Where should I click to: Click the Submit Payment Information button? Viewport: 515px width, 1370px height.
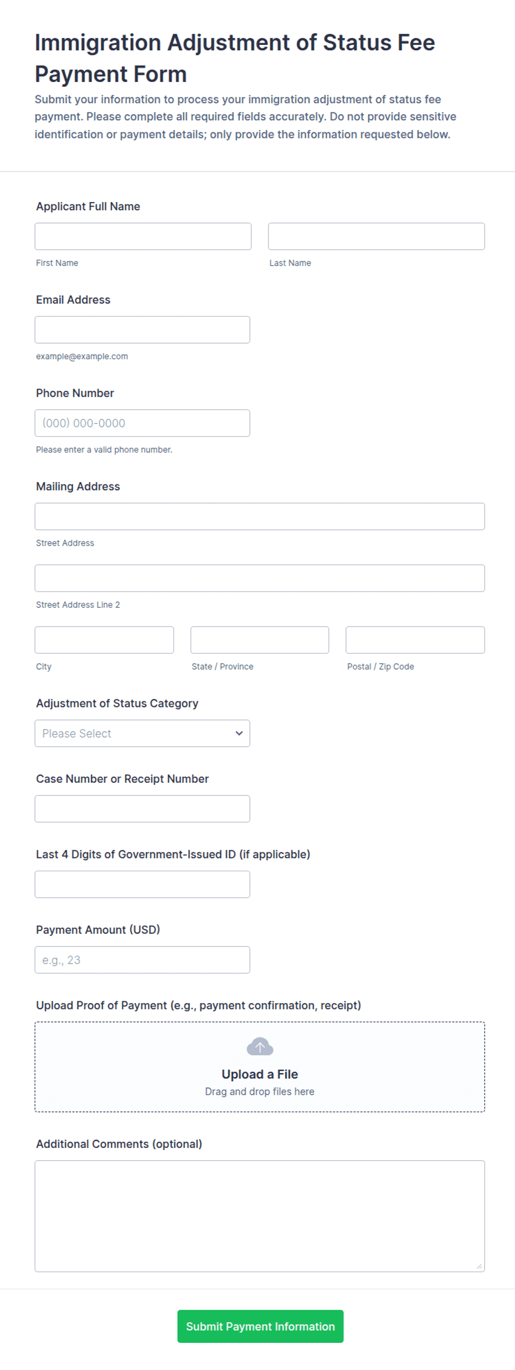(x=260, y=1326)
